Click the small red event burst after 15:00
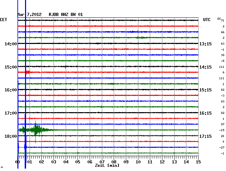Screen dimensions: 226x171 tap(28, 72)
